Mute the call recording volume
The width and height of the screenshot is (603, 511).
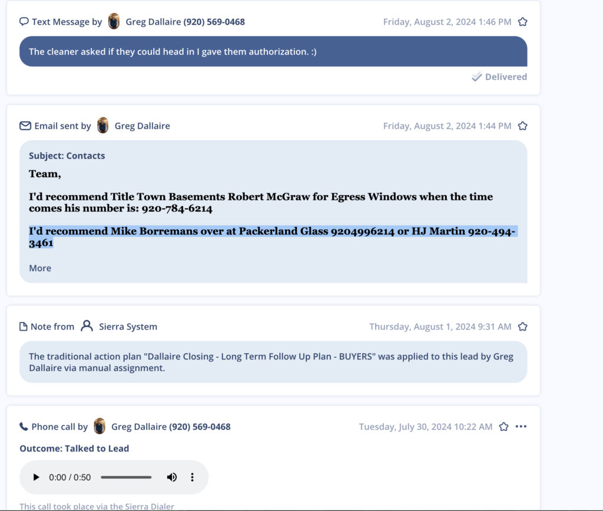(x=171, y=477)
